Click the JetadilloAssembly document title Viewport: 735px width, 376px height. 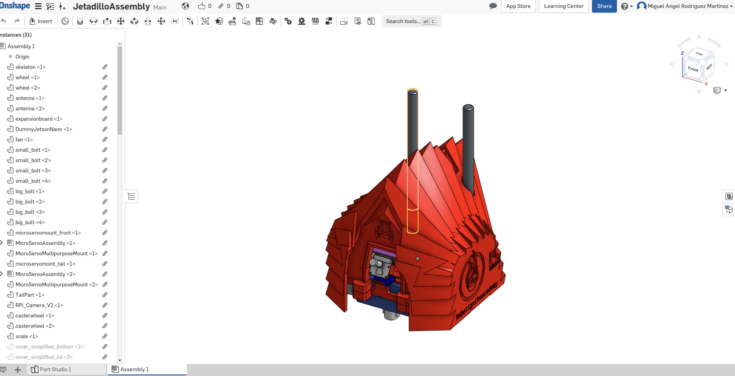[111, 7]
